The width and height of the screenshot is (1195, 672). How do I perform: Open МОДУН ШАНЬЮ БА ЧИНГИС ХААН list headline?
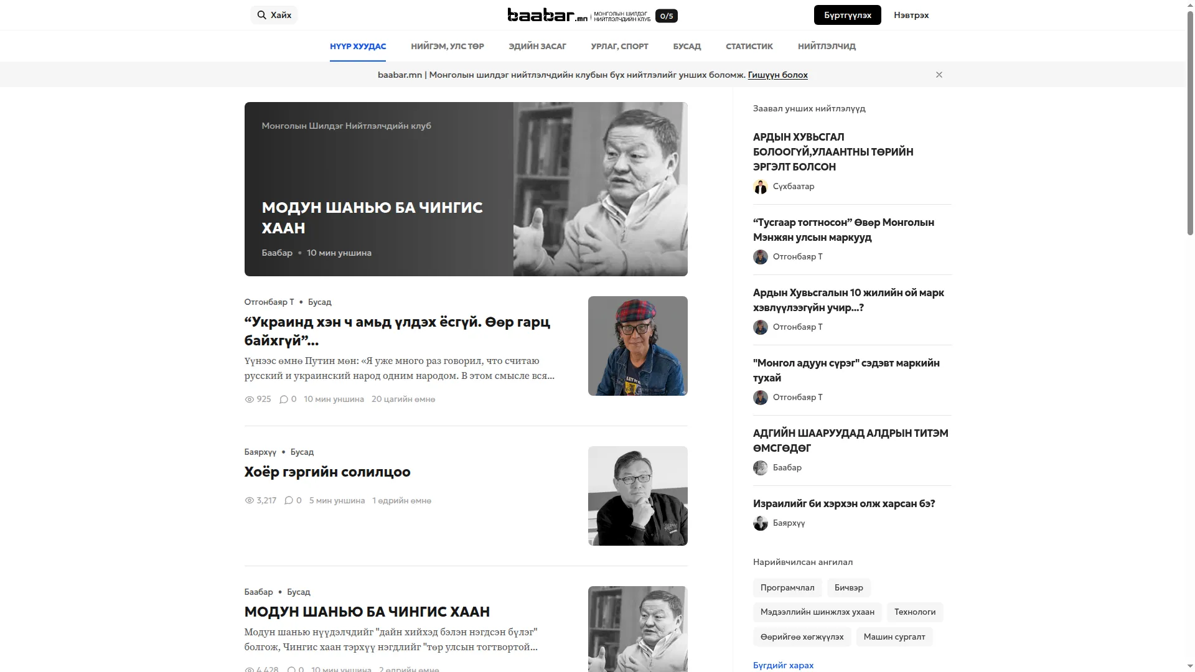(367, 612)
